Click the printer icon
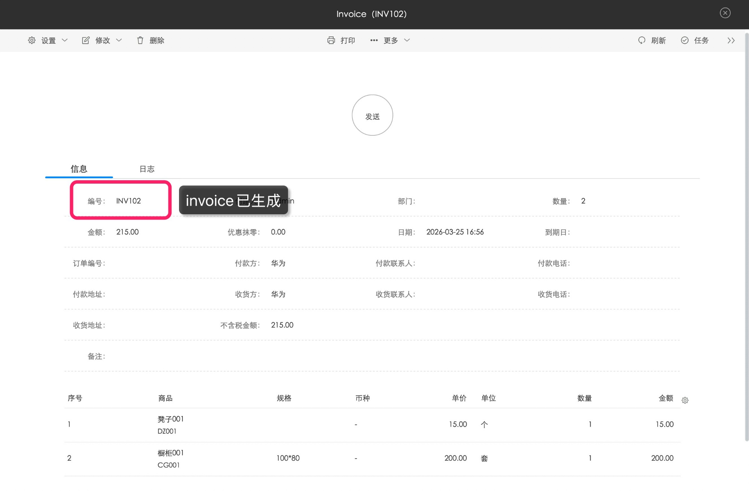Screen dimensions: 749x491 coord(331,40)
